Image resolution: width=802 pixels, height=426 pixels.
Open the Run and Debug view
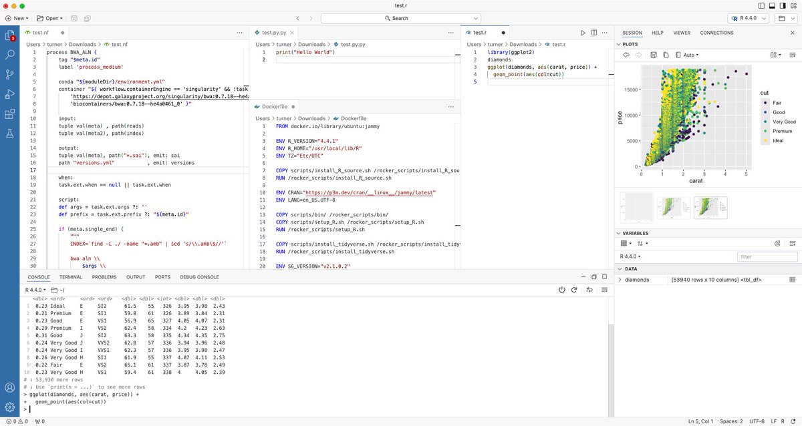click(x=10, y=94)
